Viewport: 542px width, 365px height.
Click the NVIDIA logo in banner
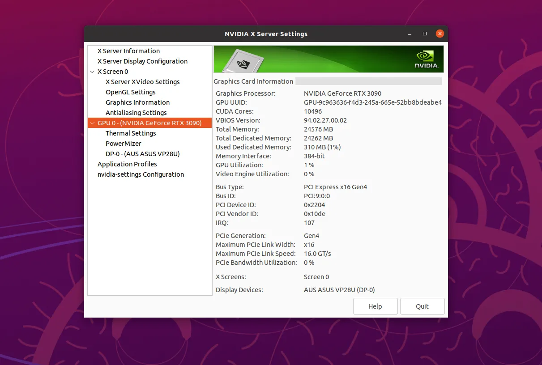pos(426,59)
